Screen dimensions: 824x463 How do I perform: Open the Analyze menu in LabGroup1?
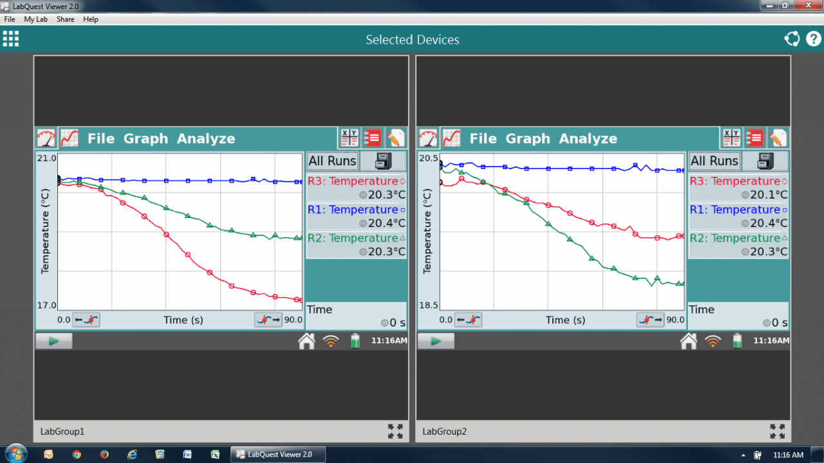[x=206, y=138]
